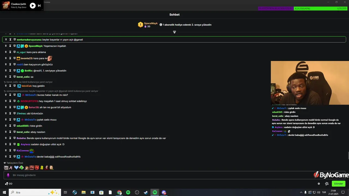The width and height of the screenshot is (349, 196).
Task: Click the gift rank badge next to SpaceMayk leaderboard
Action: [x=140, y=25]
